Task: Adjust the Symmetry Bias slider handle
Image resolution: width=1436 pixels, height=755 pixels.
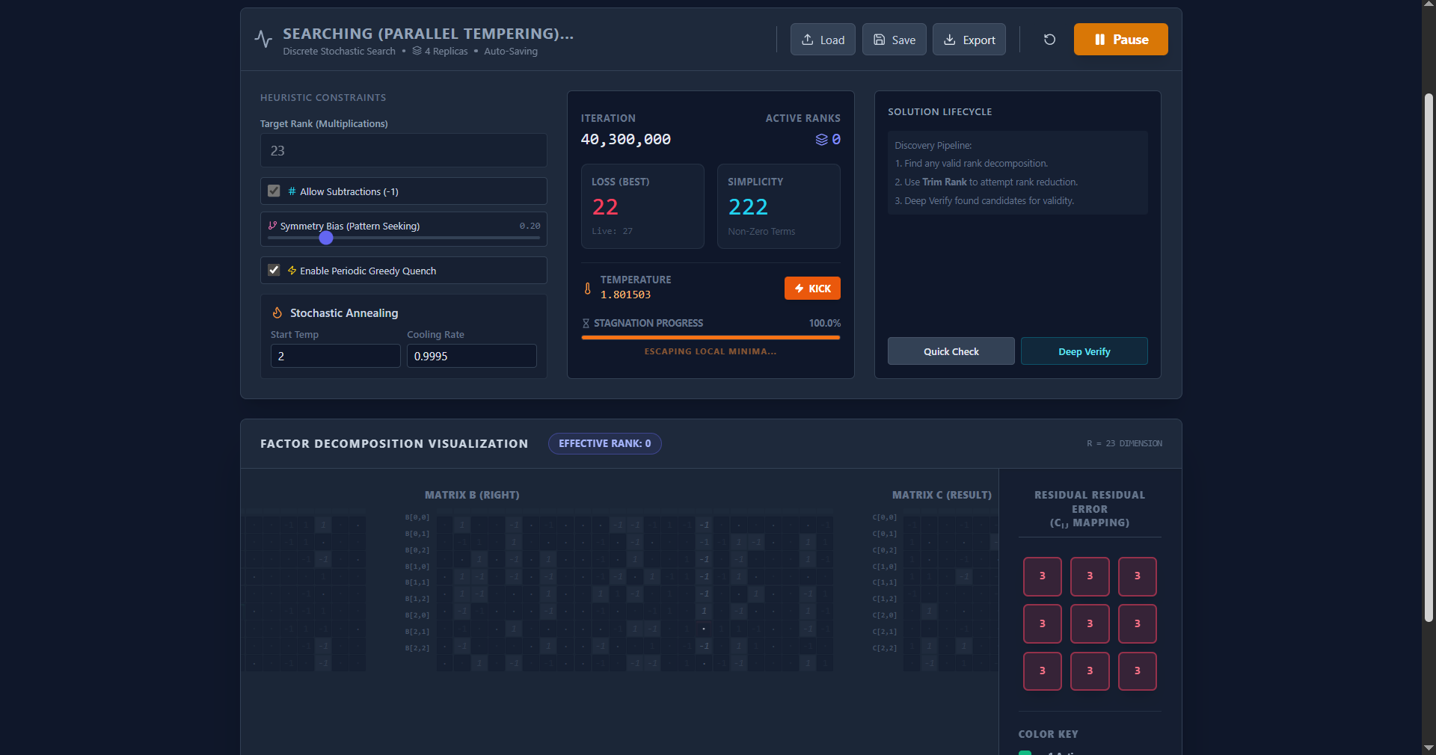Action: [326, 238]
